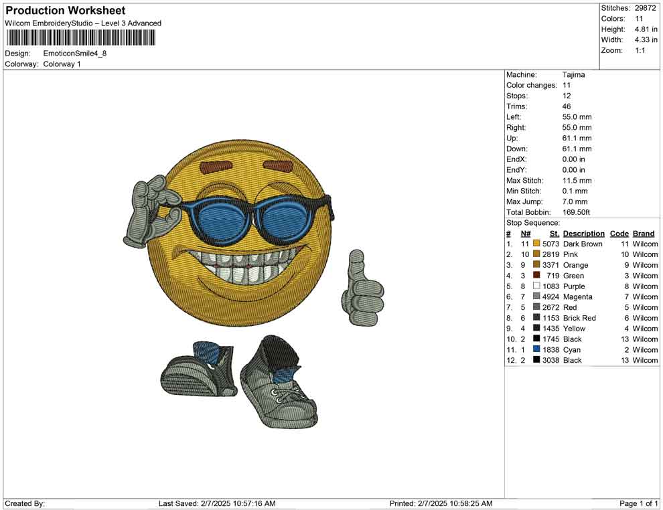Click stitch count "5073" in row 1
This screenshot has width=663, height=510.
[x=551, y=244]
